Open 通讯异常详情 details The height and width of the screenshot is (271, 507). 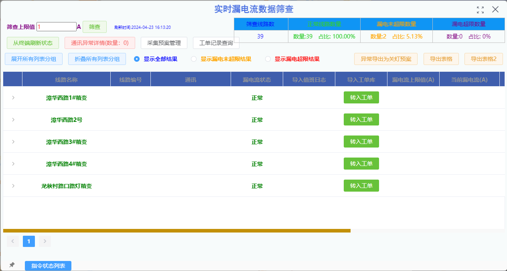(x=100, y=43)
